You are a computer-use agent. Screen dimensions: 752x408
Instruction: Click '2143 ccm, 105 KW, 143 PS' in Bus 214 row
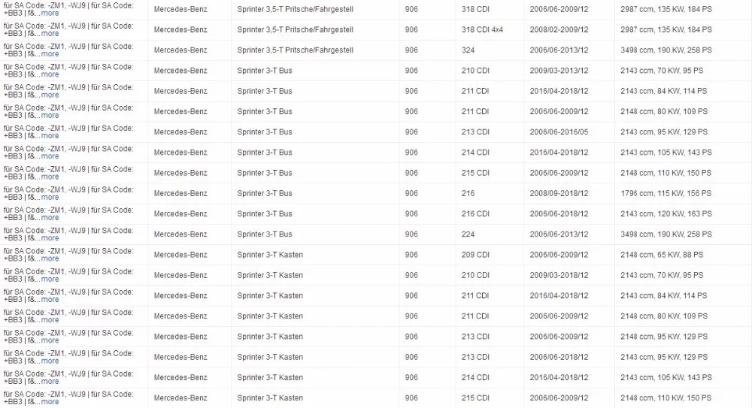tap(666, 153)
